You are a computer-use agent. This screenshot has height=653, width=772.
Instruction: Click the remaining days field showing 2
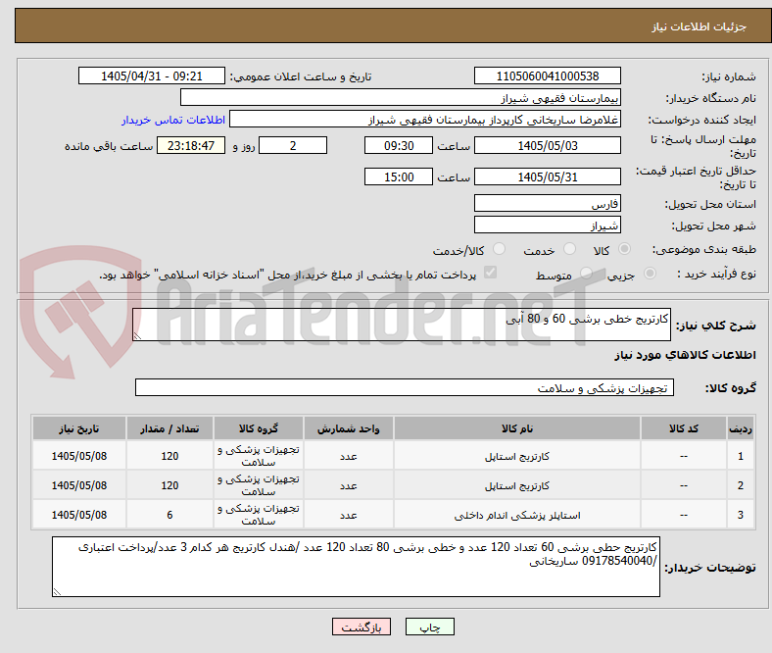coord(293,145)
